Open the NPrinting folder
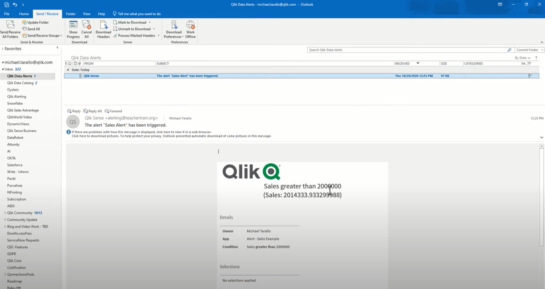545x289 pixels. click(14, 192)
